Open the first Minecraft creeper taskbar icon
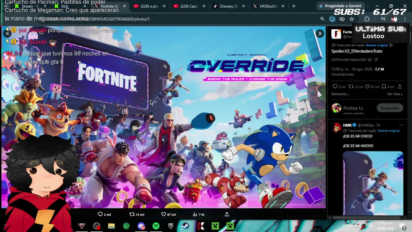This screenshot has width=412, height=232. (215, 226)
